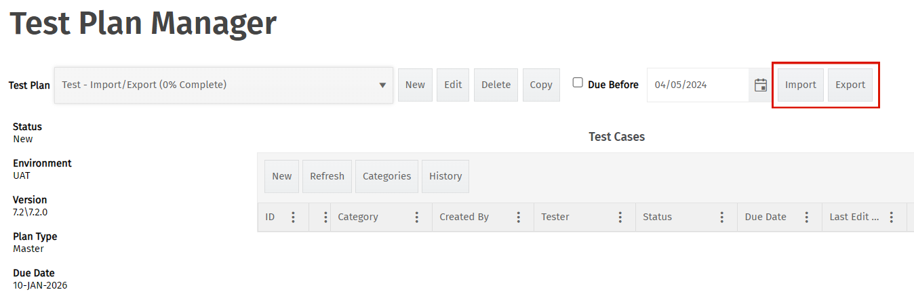914x294 pixels.
Task: Click the Export button
Action: pyautogui.click(x=850, y=85)
